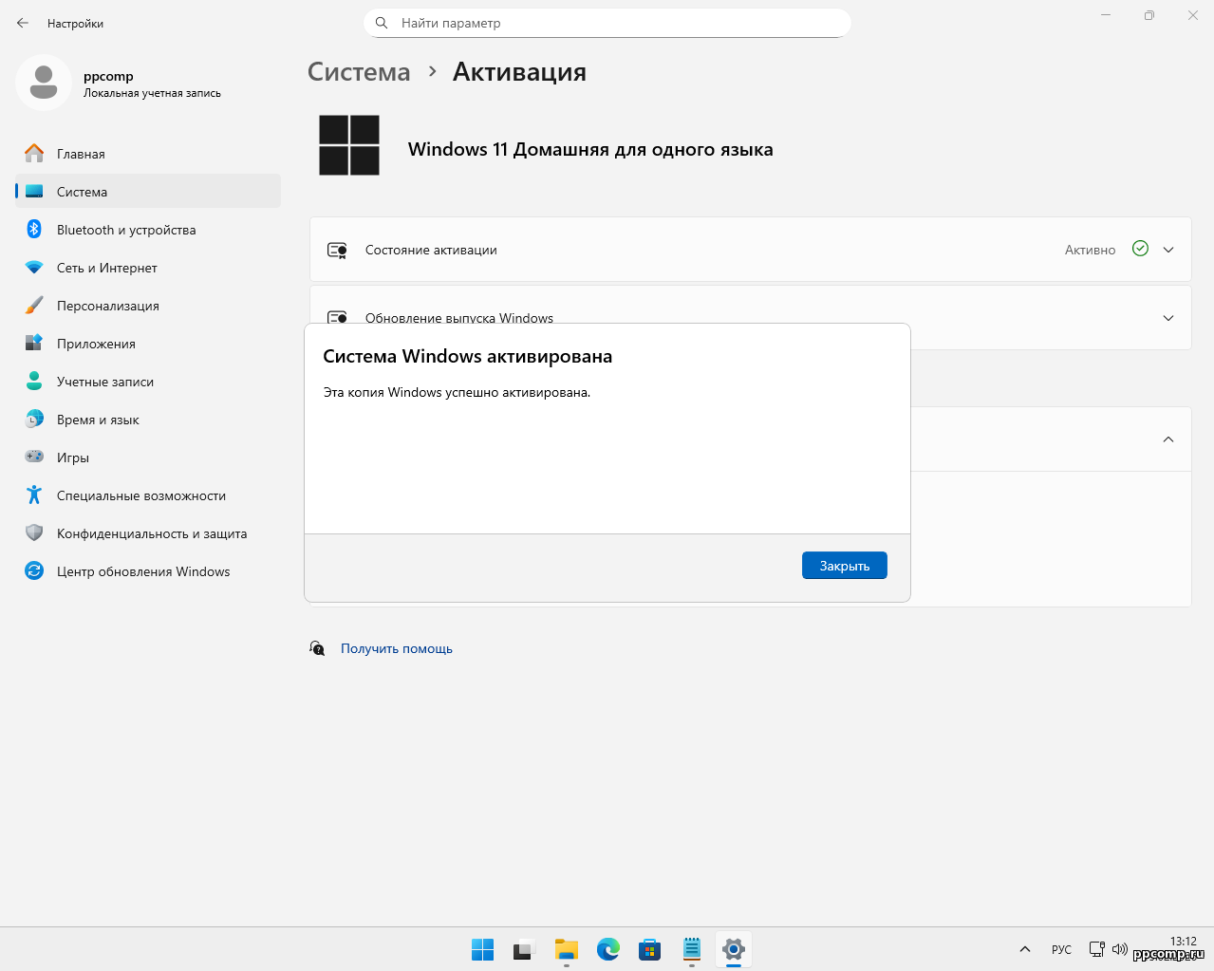
Task: Open Microsoft Edge from the taskbar
Action: pyautogui.click(x=608, y=949)
